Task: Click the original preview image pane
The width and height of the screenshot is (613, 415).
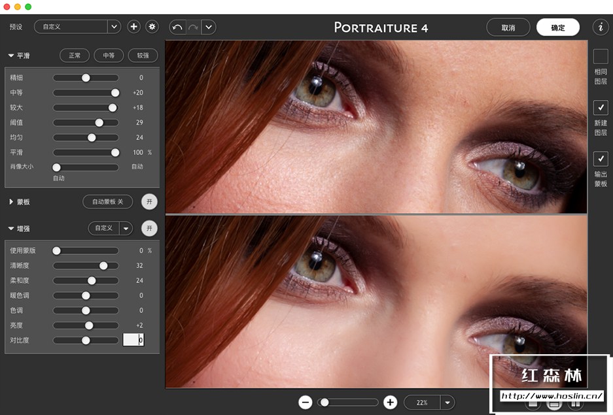Action: coord(376,127)
